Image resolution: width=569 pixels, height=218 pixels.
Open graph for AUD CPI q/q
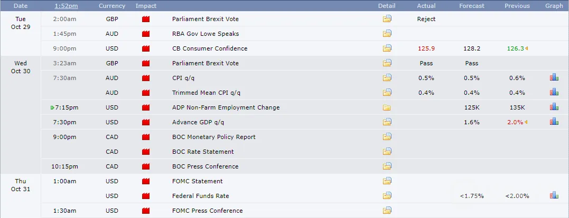coord(554,78)
